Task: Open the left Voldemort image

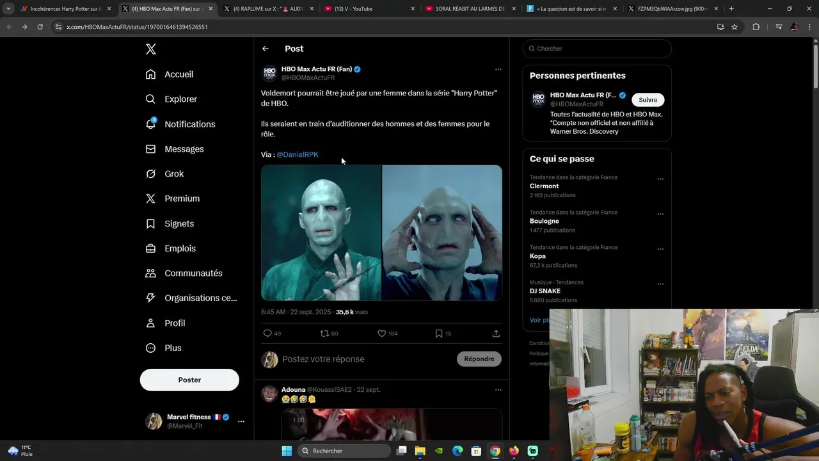Action: [x=321, y=232]
